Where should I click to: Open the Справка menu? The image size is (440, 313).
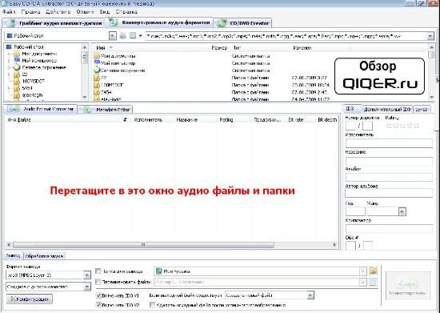click(126, 12)
